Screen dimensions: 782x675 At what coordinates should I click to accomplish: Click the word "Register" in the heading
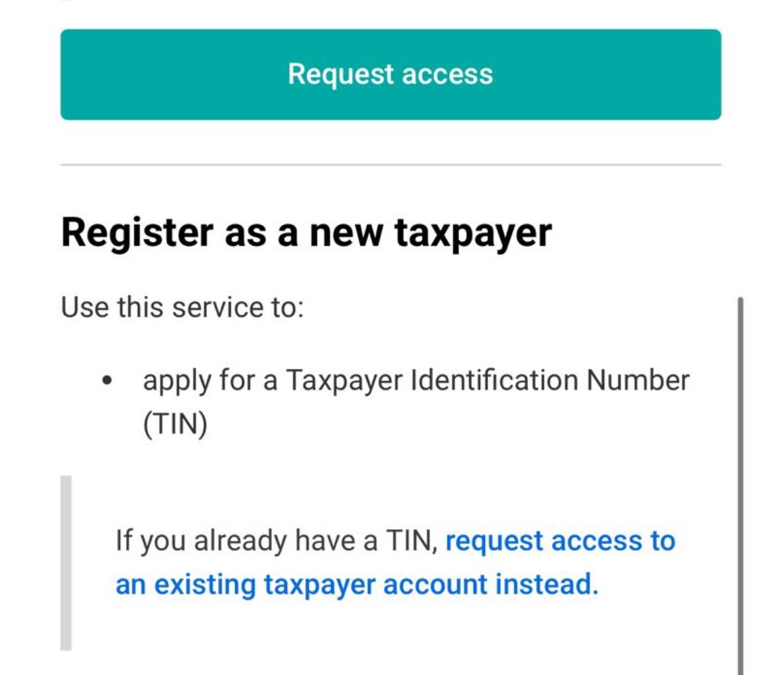coord(137,233)
